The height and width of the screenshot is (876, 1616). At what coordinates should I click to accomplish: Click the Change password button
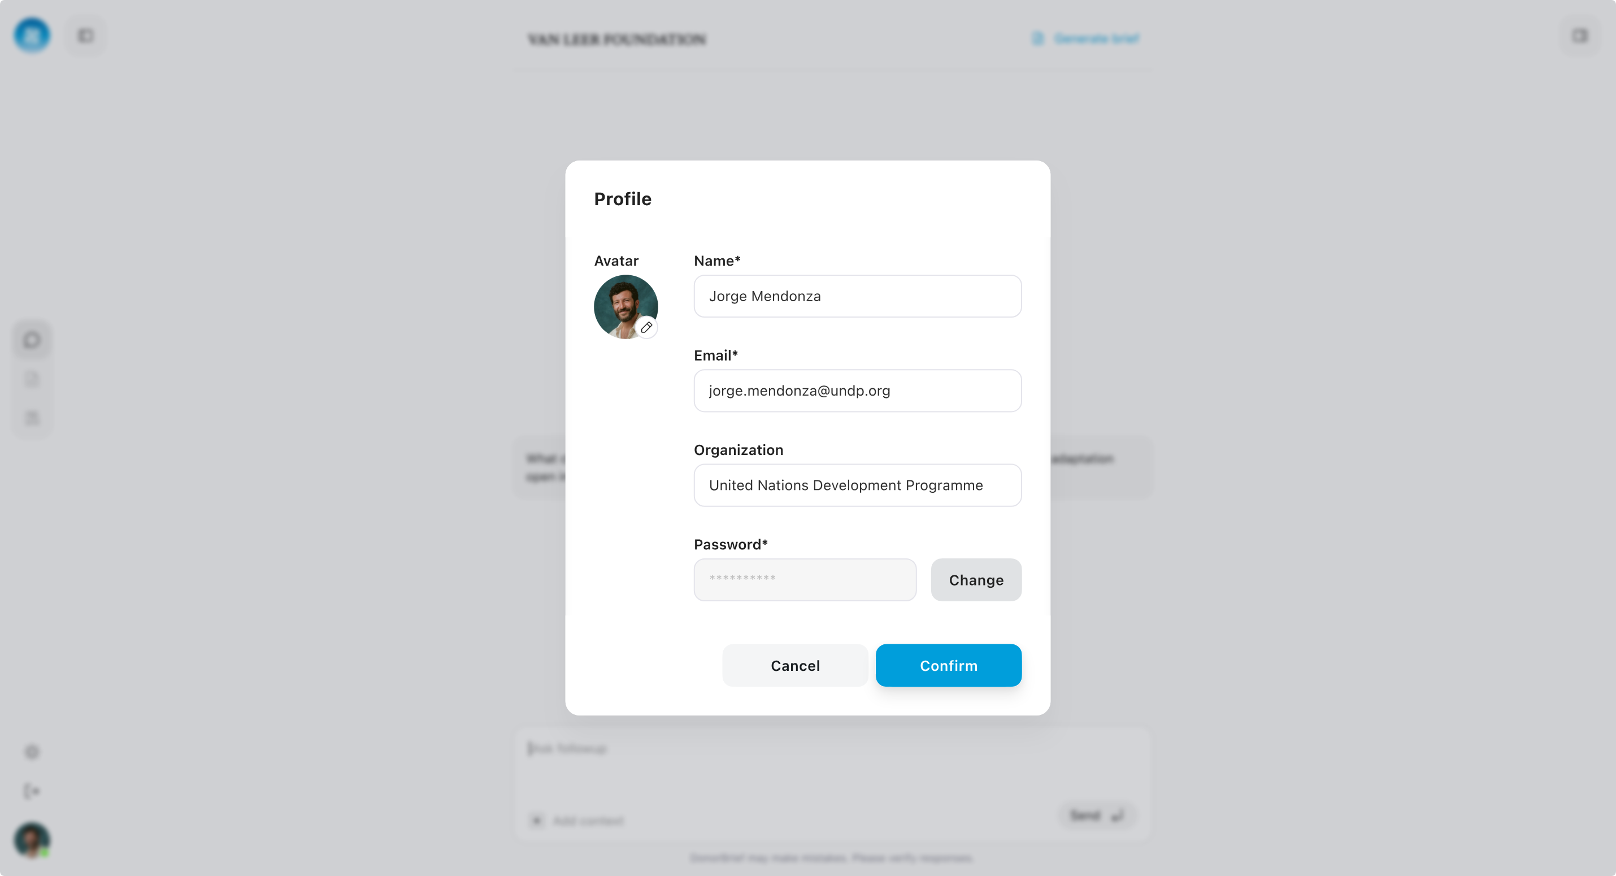tap(976, 580)
